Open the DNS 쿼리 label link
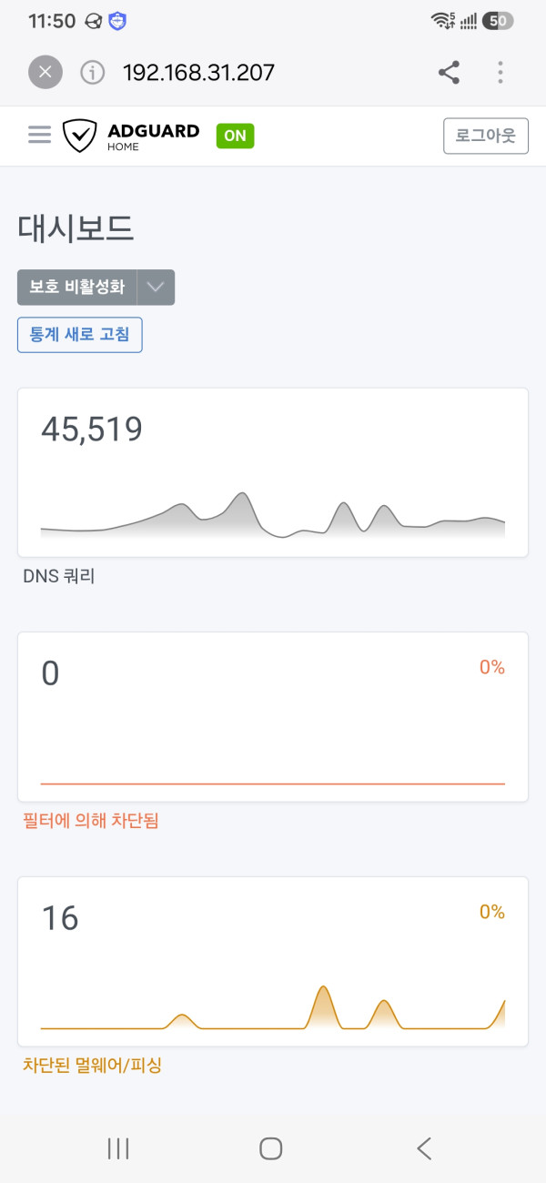The height and width of the screenshot is (1183, 546). 59,575
